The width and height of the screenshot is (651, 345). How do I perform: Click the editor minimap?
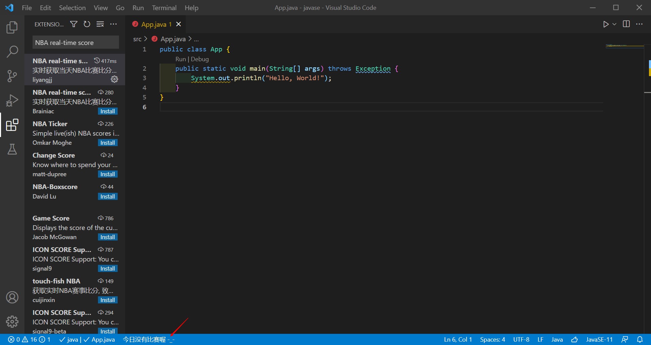pos(625,46)
